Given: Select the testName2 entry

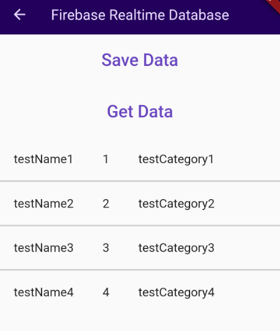Looking at the screenshot, I should [43, 204].
